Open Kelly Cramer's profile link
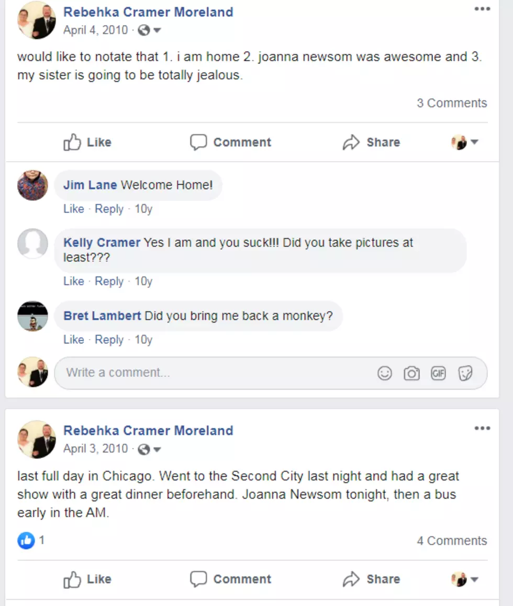This screenshot has height=606, width=513. coord(102,243)
